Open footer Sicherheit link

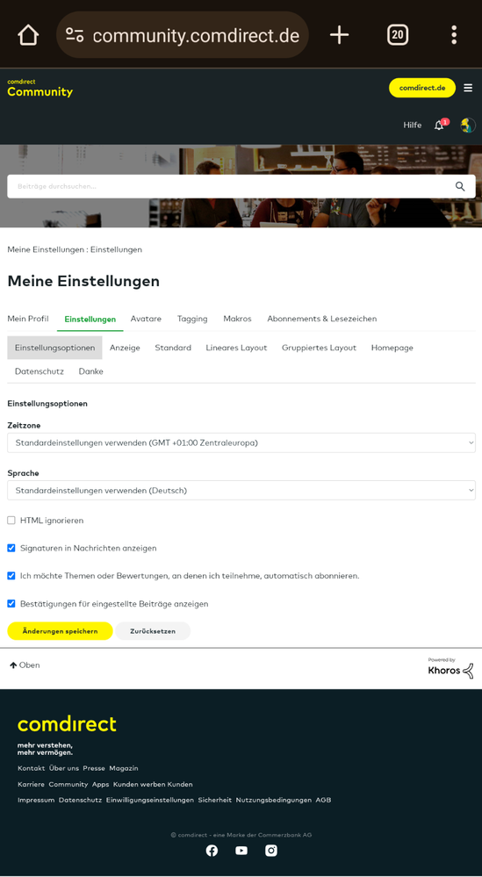[215, 801]
